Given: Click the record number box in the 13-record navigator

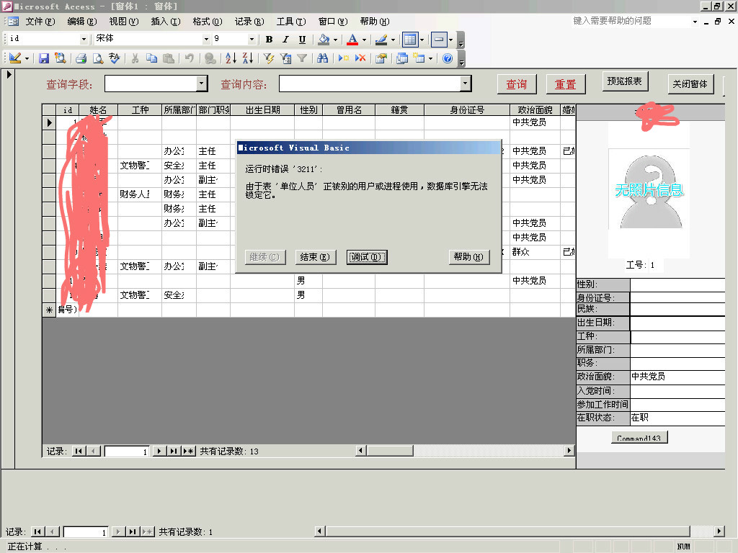Looking at the screenshot, I should coord(127,451).
